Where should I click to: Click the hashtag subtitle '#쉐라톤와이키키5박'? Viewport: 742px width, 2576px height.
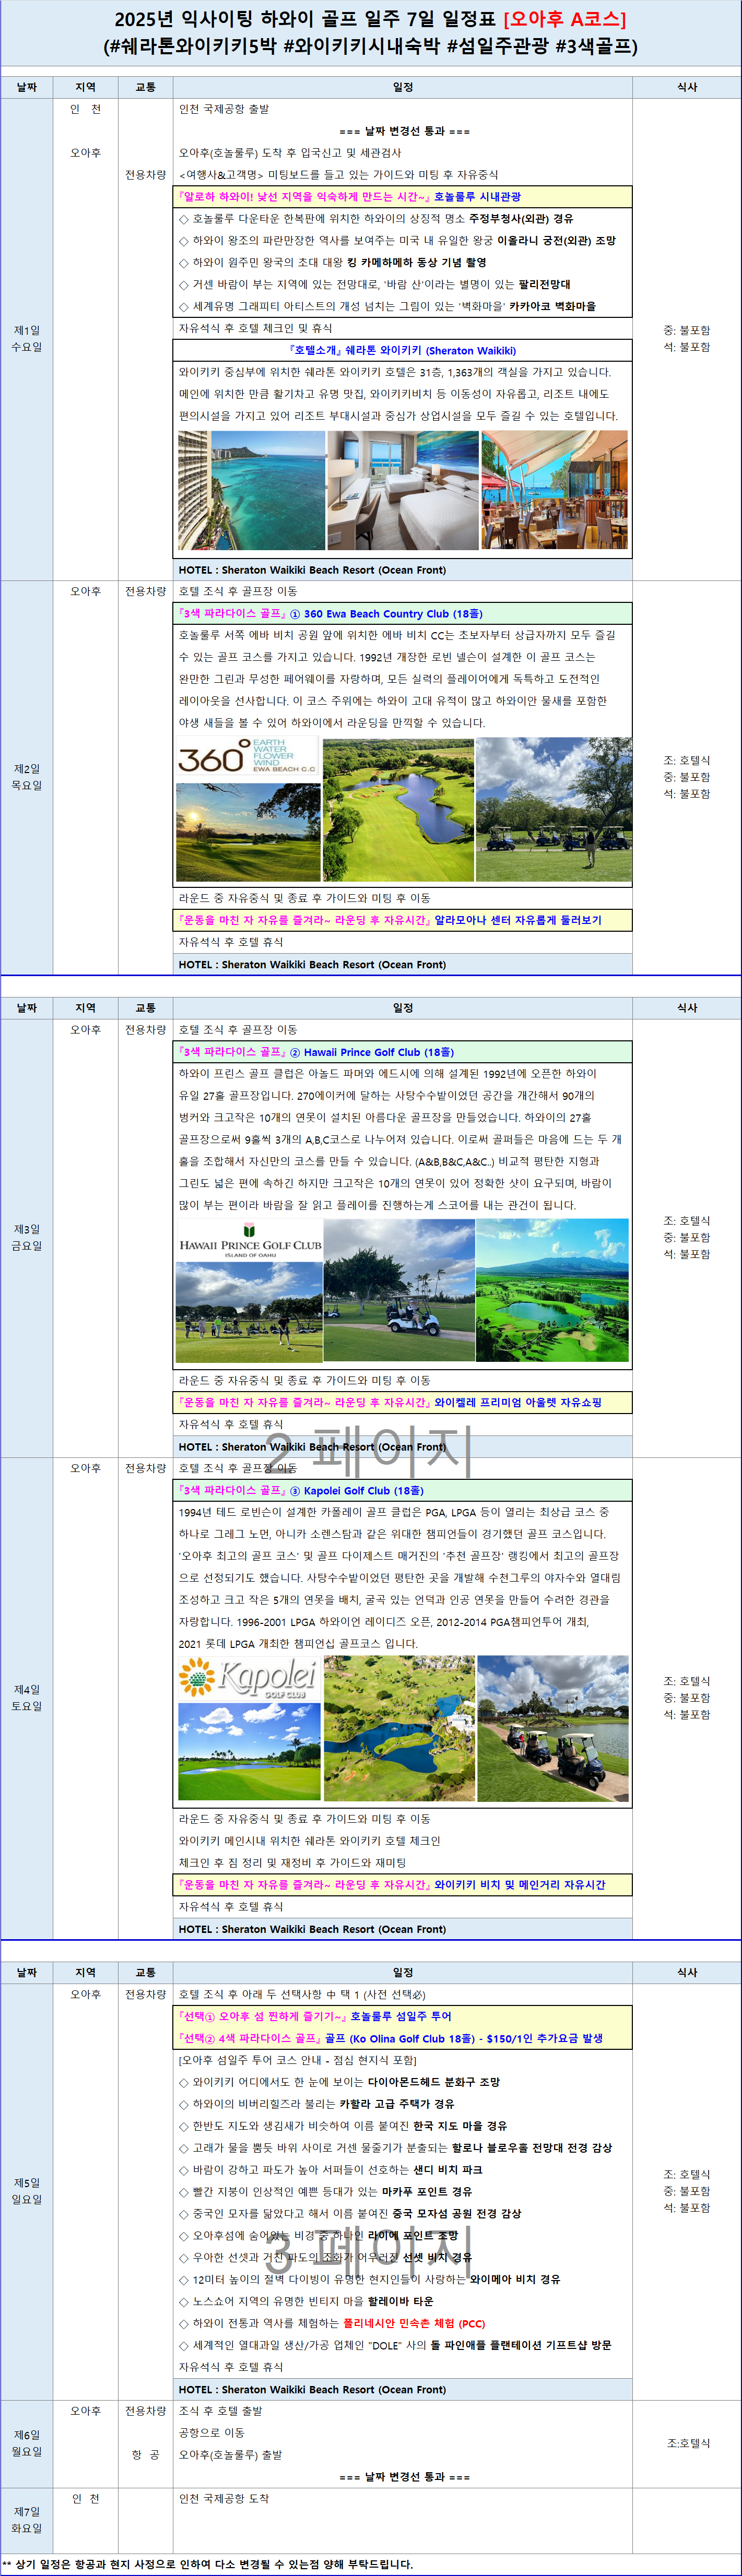pos(190,46)
